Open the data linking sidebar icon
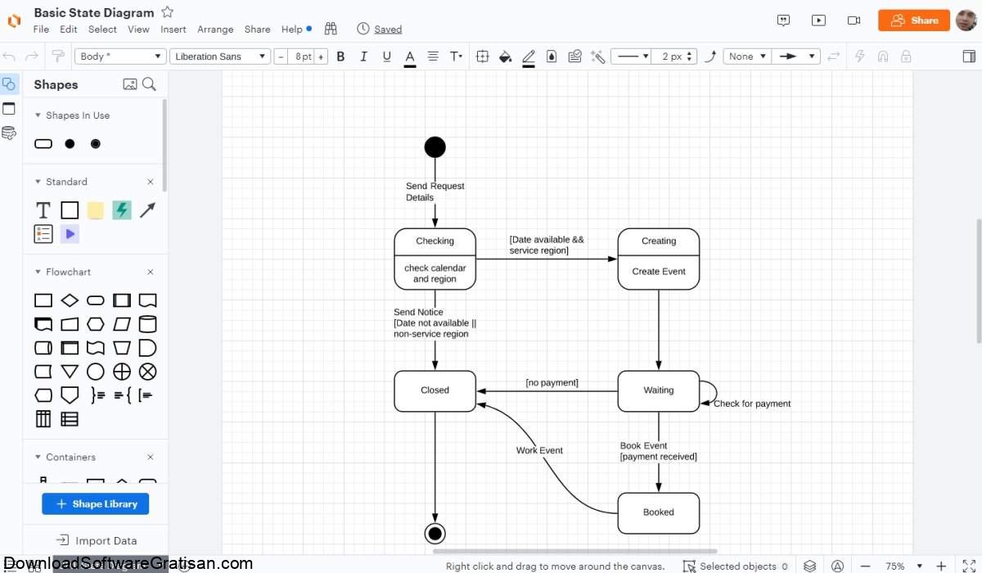The height and width of the screenshot is (573, 982). click(9, 133)
